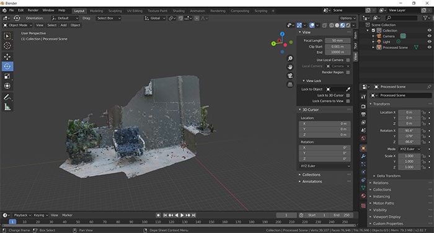Viewport: 434px width, 233px height.
Task: Open the Orientation Default dropdown
Action: click(x=64, y=18)
